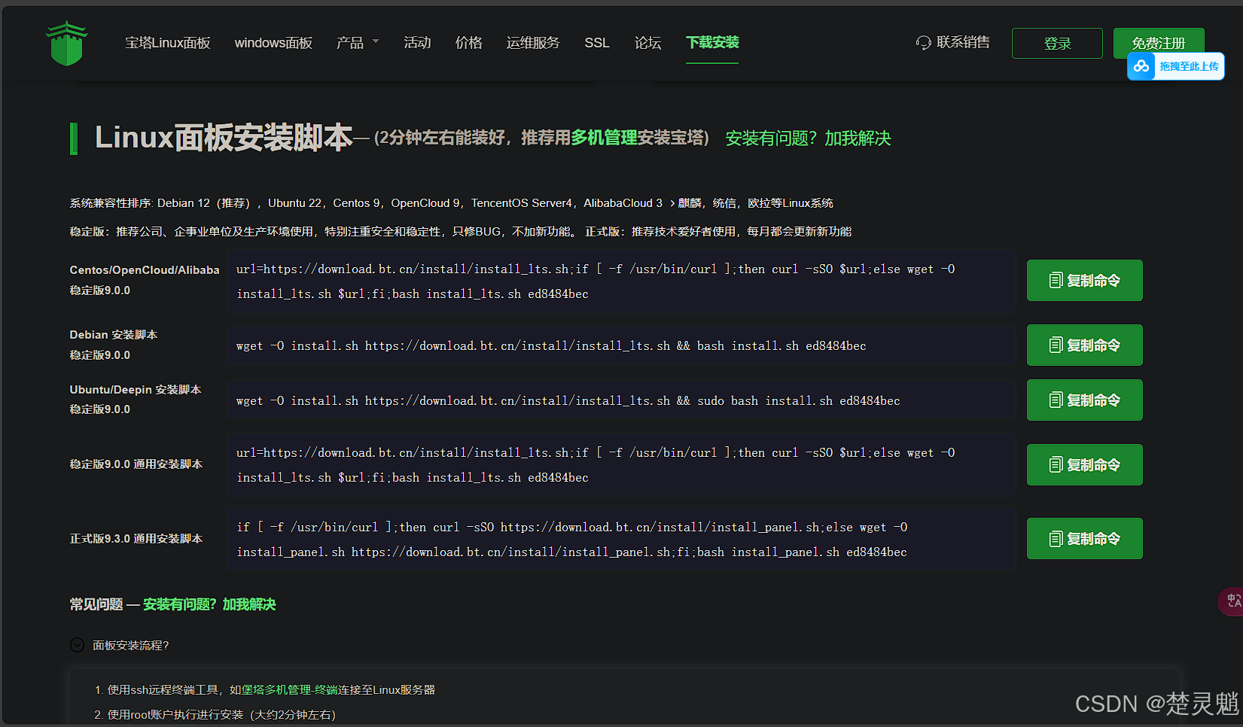Viewport: 1243px width, 727px height.
Task: Click the 正式版9.3.0 通用安装脚本 label
Action: pyautogui.click(x=136, y=539)
